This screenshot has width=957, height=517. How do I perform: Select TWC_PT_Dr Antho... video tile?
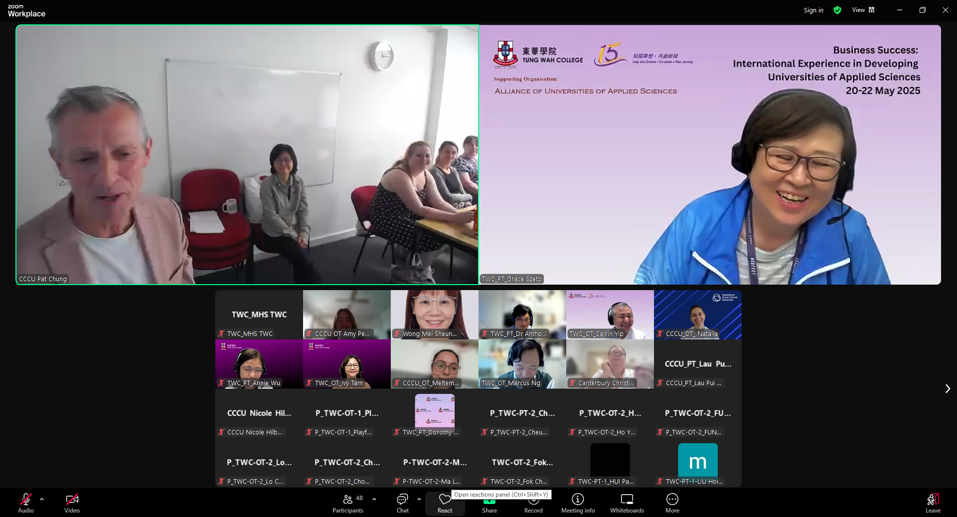522,314
